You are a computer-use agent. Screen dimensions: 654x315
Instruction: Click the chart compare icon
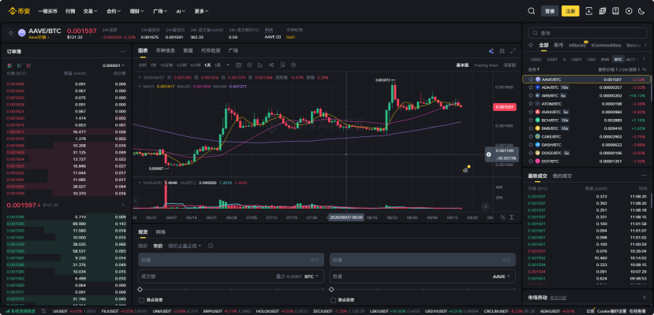(271, 65)
